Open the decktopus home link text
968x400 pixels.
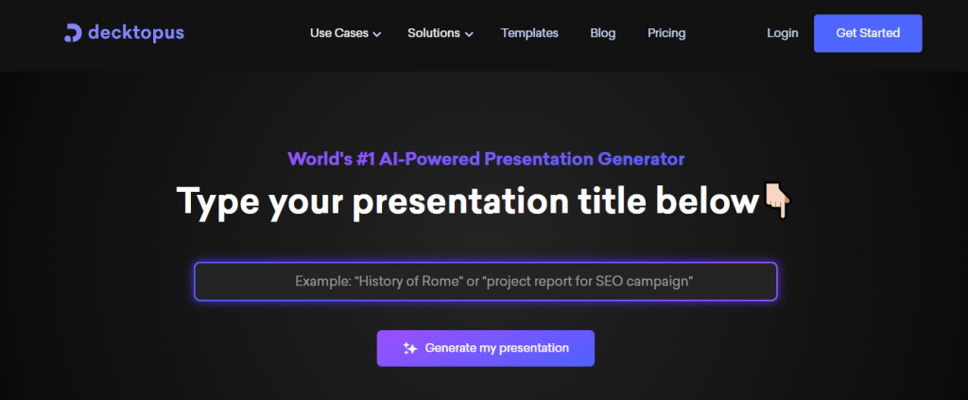pos(136,33)
